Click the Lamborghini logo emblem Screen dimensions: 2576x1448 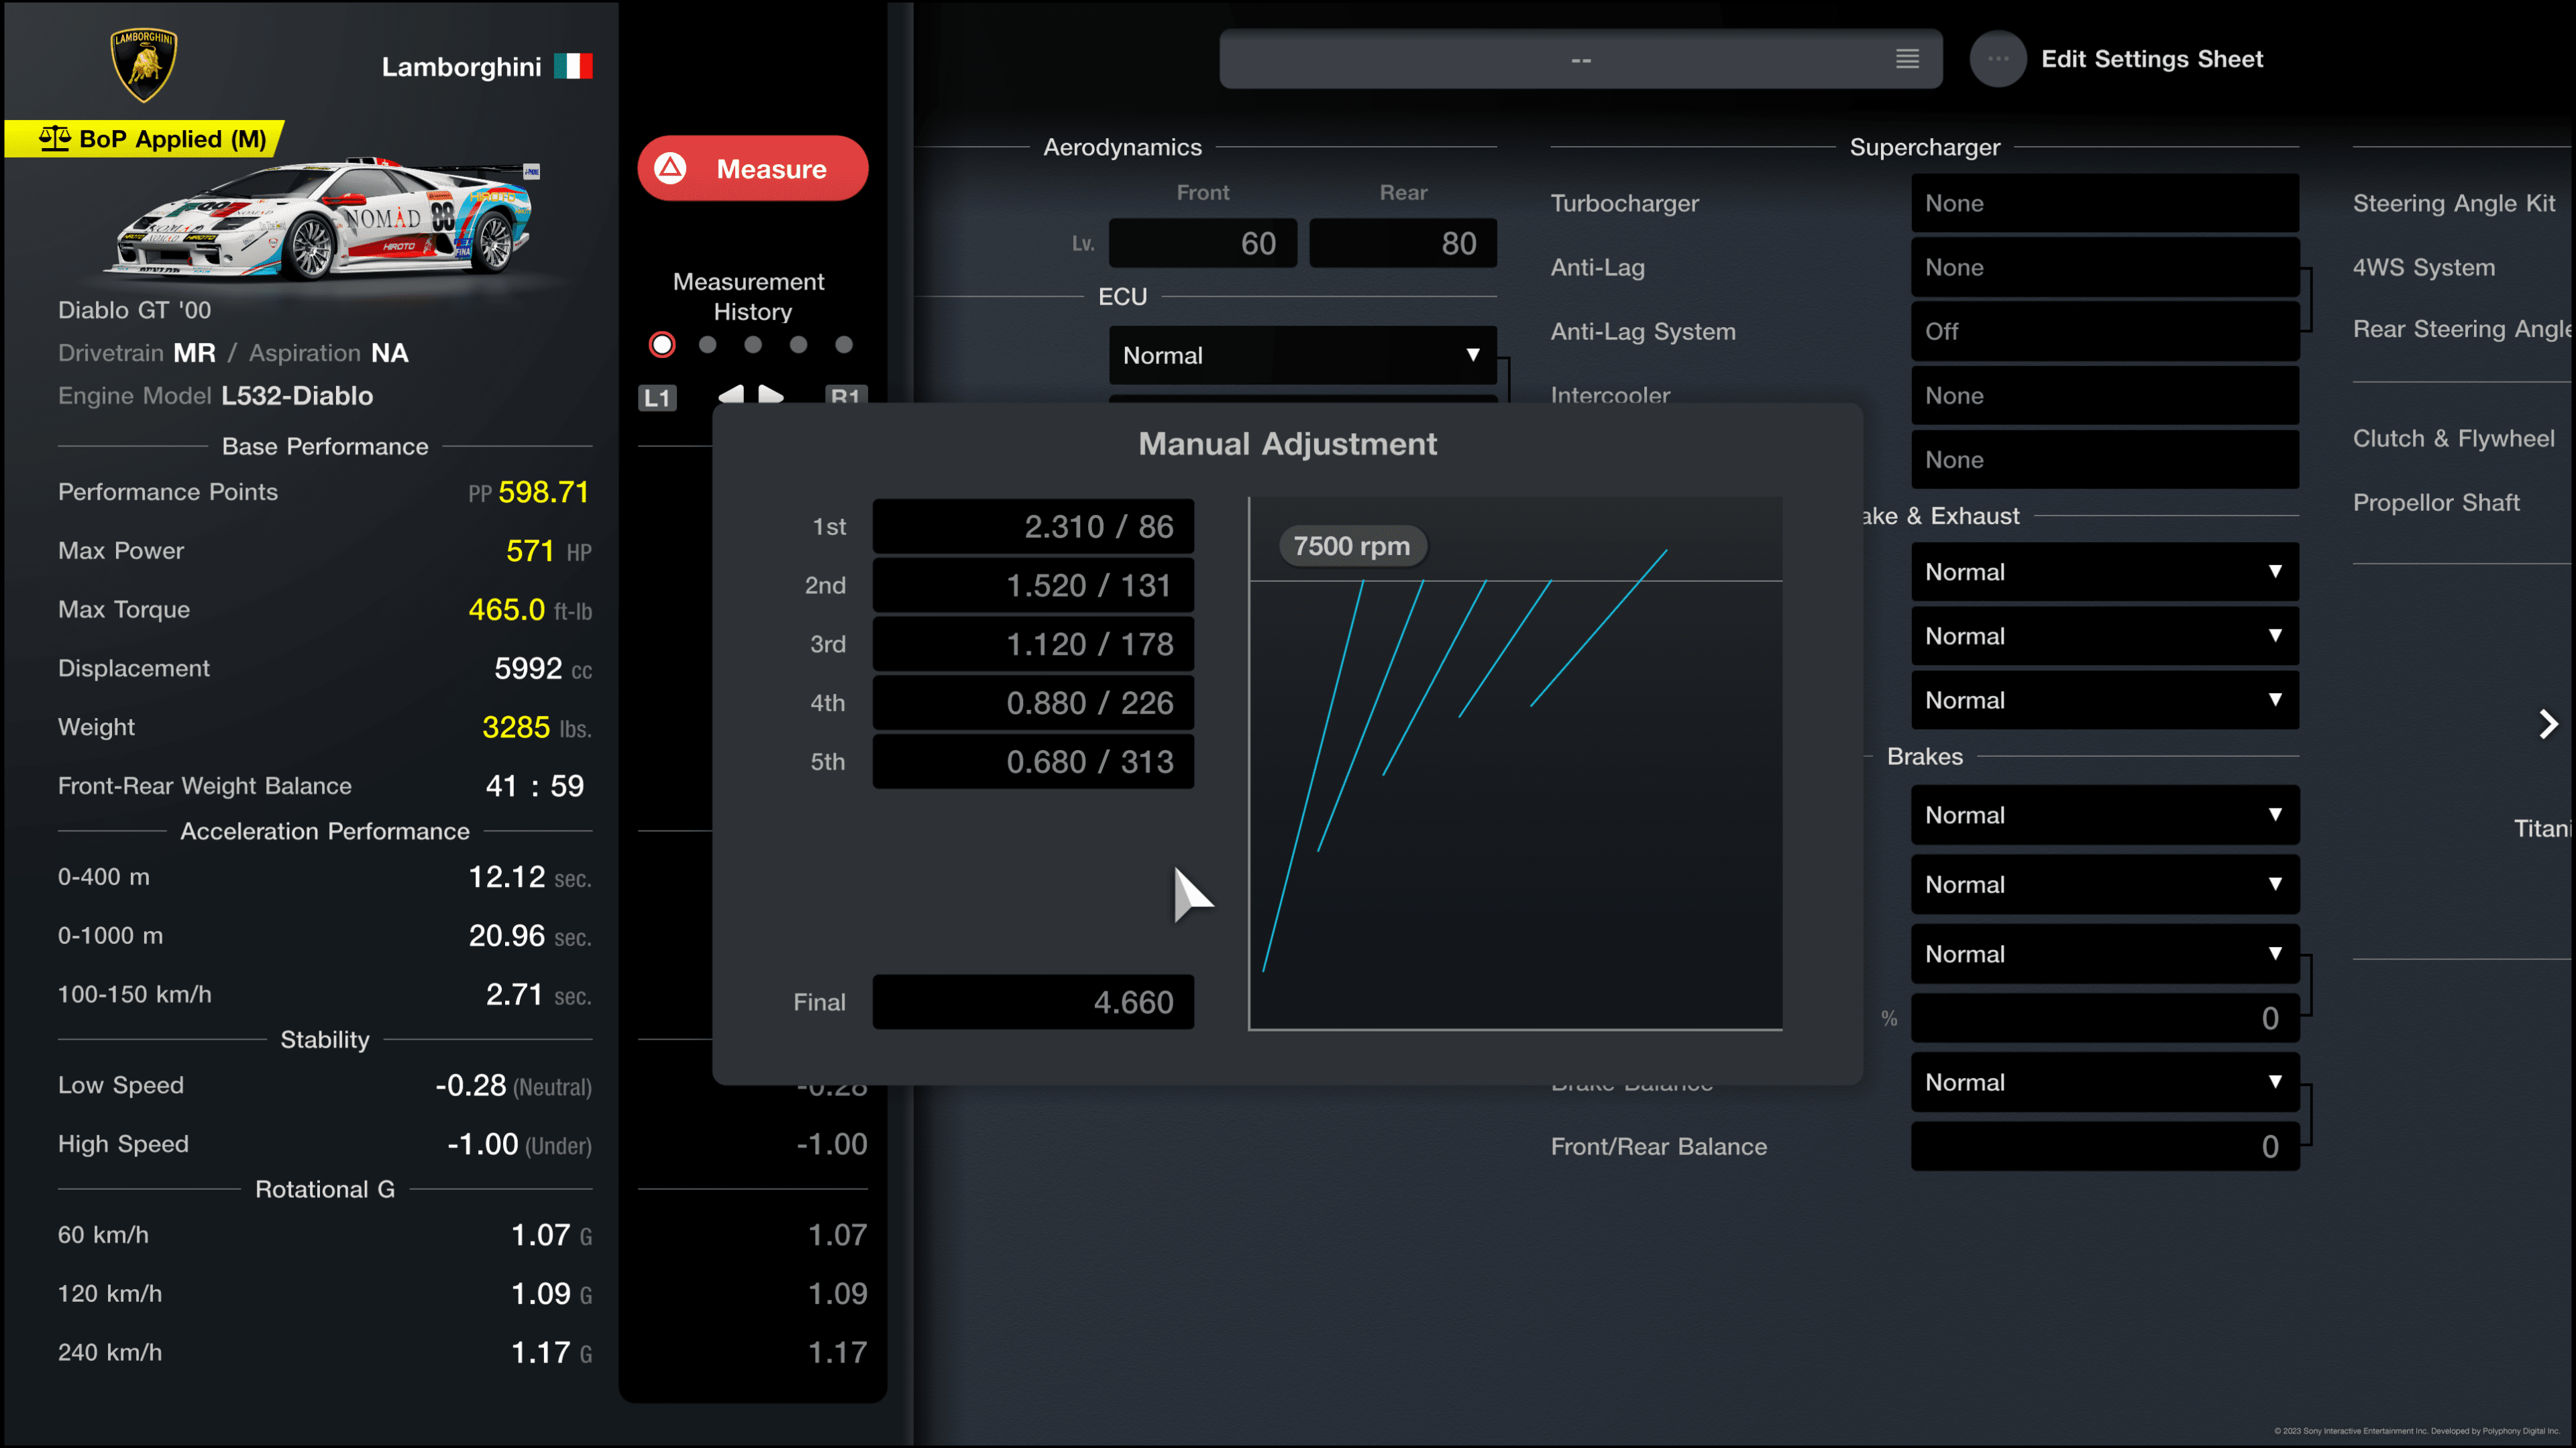(x=144, y=65)
